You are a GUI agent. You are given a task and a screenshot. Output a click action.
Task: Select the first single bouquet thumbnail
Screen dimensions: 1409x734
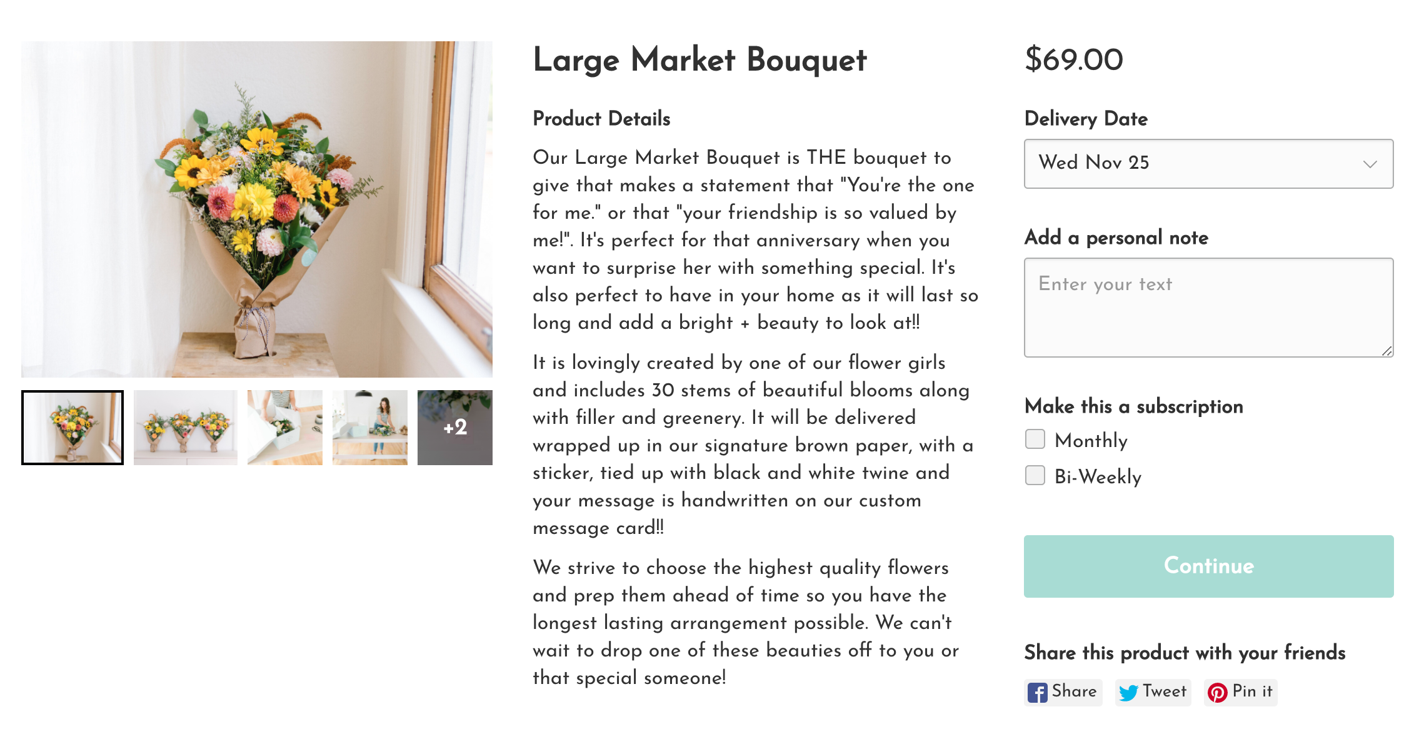click(73, 428)
